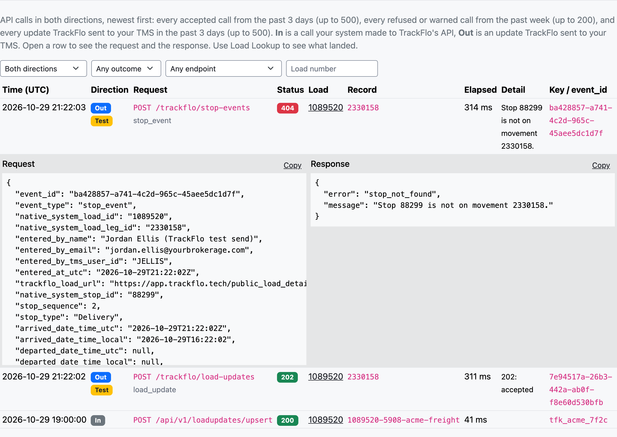Image resolution: width=617 pixels, height=437 pixels.
Task: Focus the Load number input field
Action: (332, 69)
